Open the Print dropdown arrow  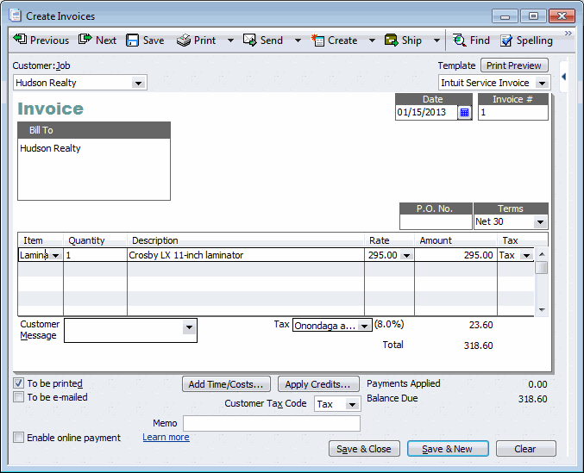click(230, 40)
